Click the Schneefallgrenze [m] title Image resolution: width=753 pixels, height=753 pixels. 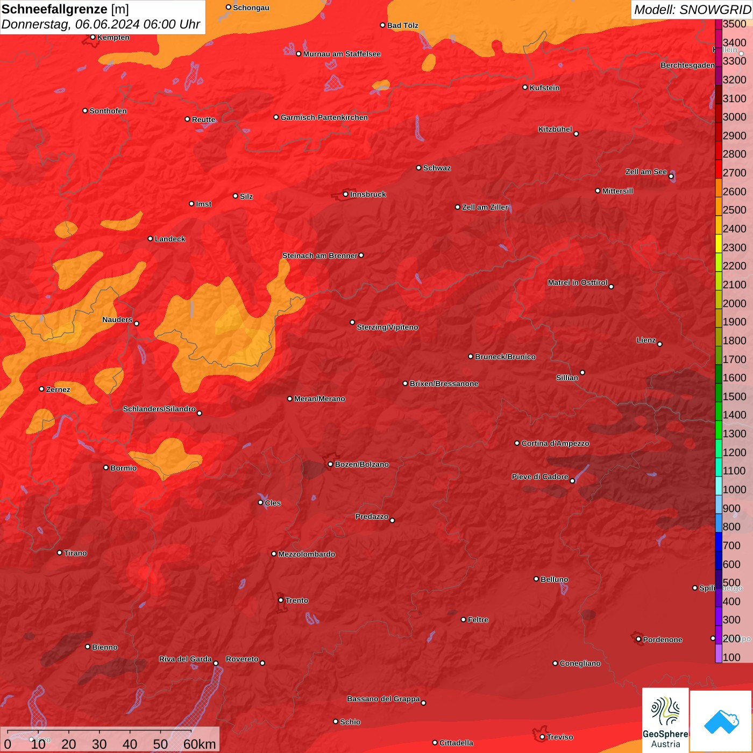pyautogui.click(x=65, y=9)
